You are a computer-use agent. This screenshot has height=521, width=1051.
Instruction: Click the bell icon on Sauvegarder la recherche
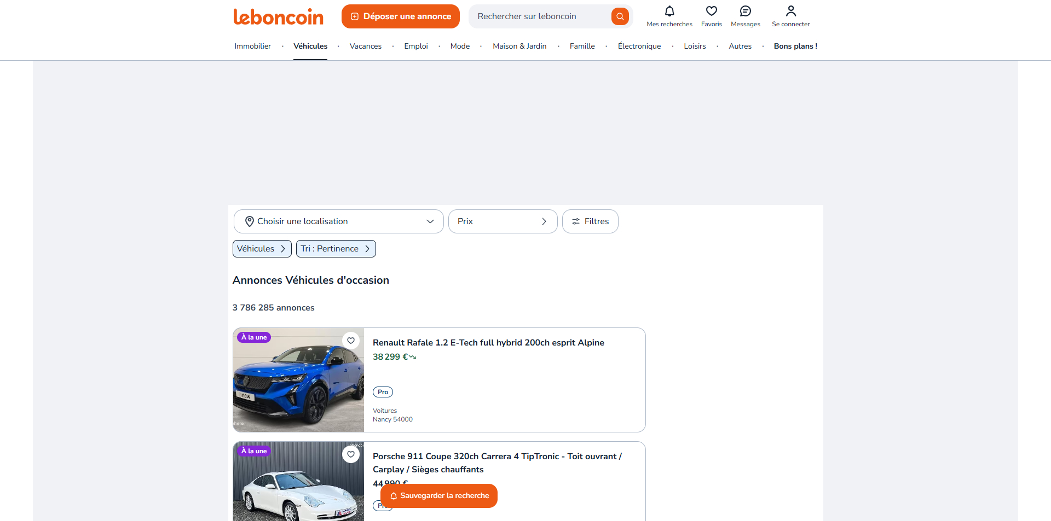pos(393,496)
